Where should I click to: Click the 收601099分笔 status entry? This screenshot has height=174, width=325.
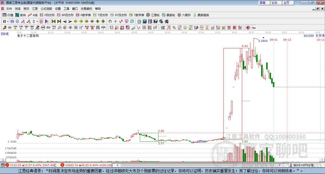[302, 165]
